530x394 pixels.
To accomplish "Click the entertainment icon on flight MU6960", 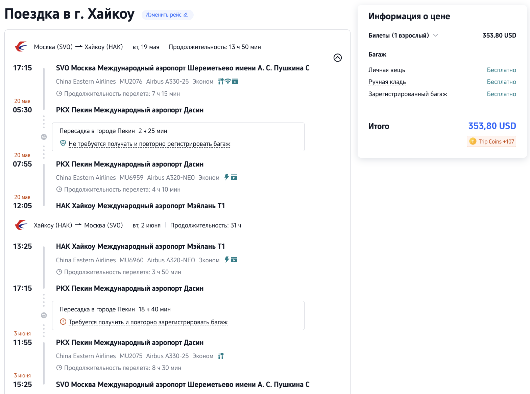I will click(x=234, y=260).
